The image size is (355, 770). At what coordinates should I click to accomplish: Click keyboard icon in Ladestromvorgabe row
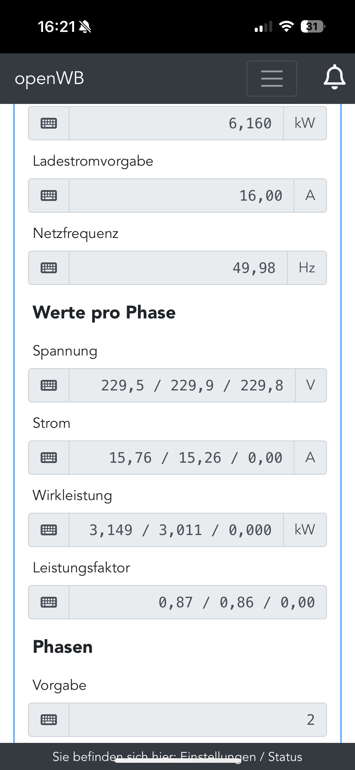49,196
